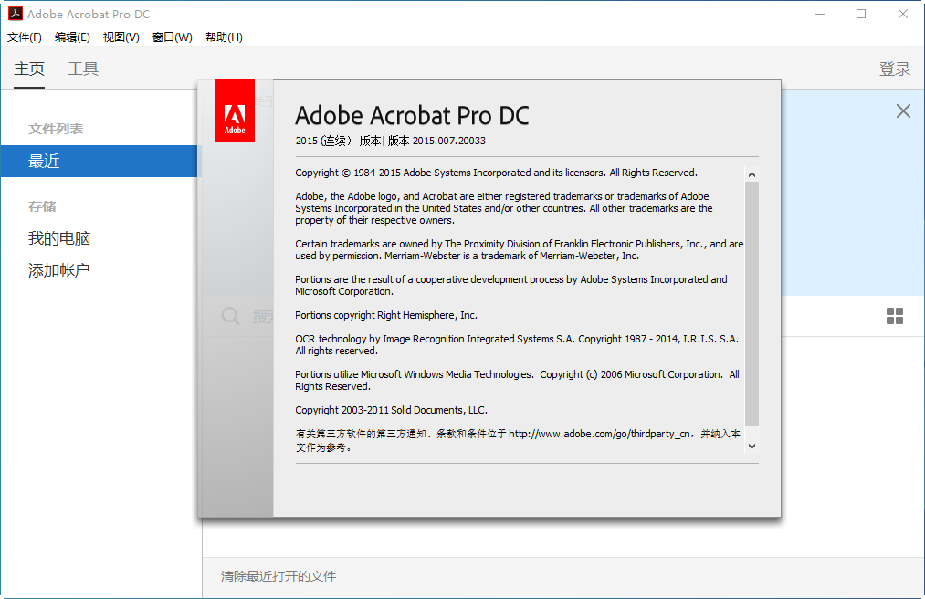Close the Acrobat window

[902, 14]
